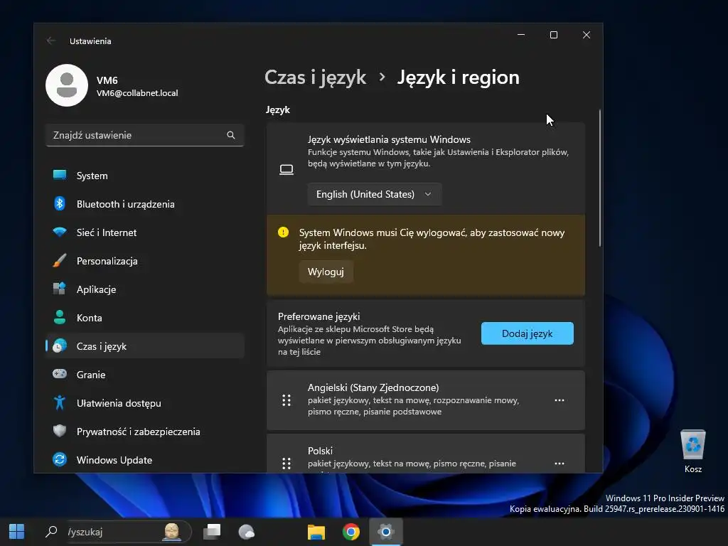Click the VM6 user avatar

pos(67,85)
